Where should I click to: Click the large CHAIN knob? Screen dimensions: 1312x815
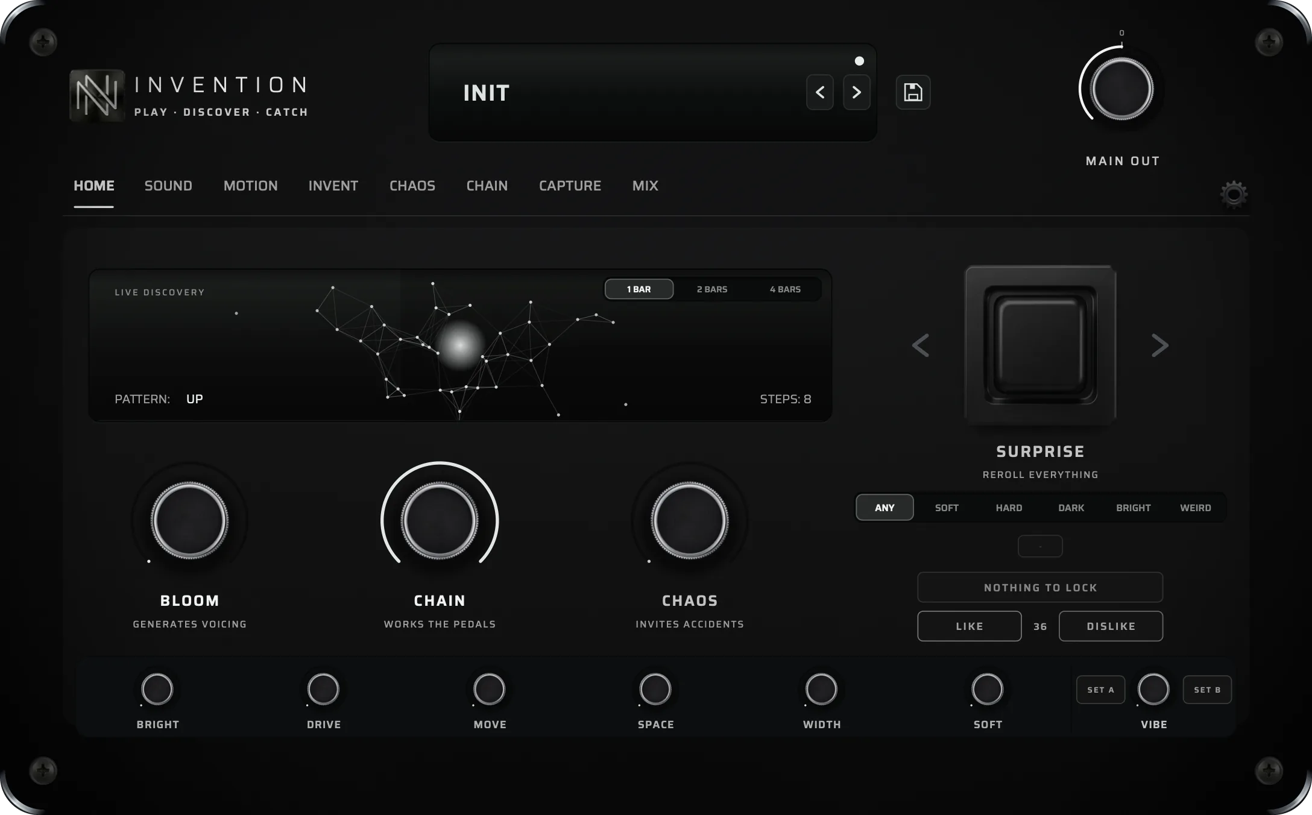pos(440,520)
